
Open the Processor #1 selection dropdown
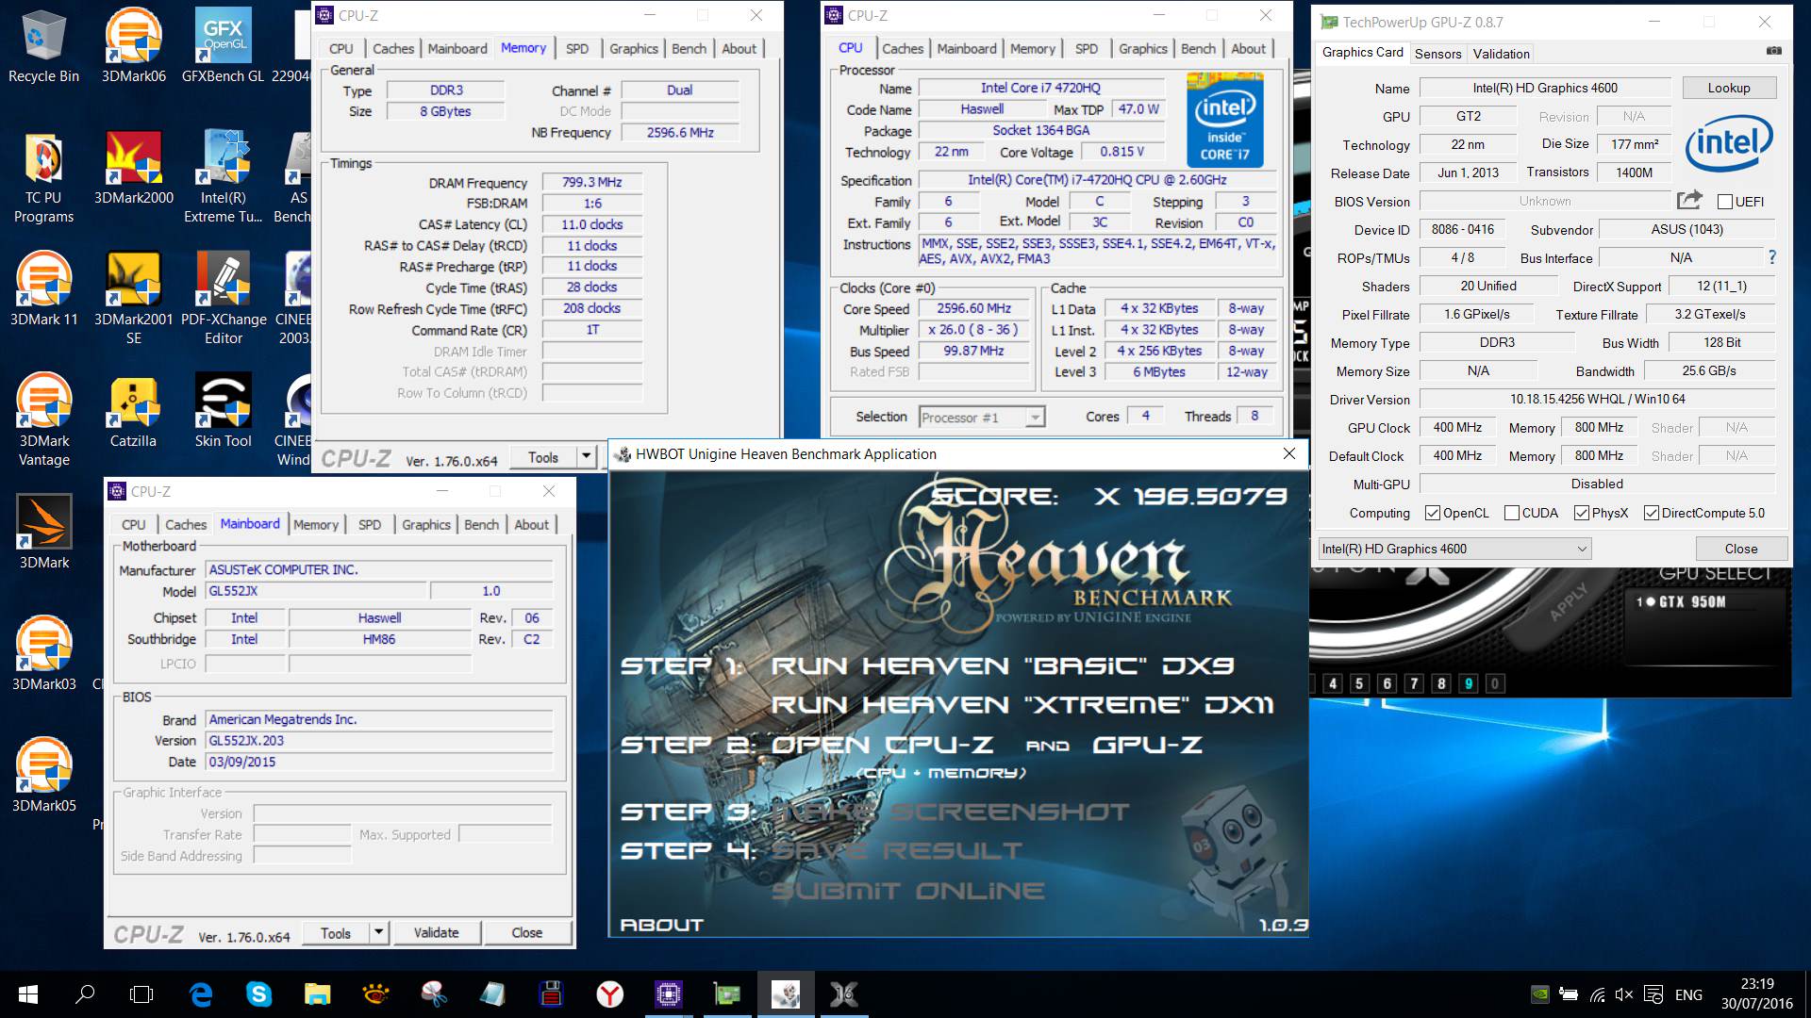(x=982, y=417)
